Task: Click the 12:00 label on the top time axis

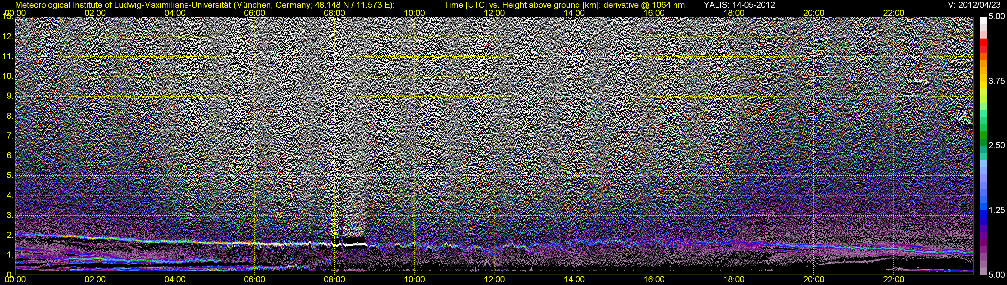Action: [494, 13]
